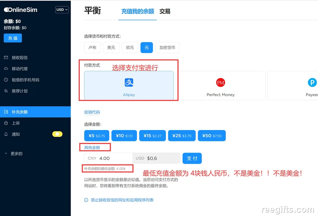Click the bug icon for 上诉
The height and width of the screenshot is (216, 318).
pyautogui.click(x=6, y=123)
